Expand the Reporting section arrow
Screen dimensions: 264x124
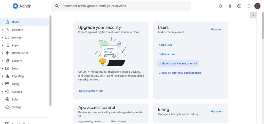pos(3,76)
